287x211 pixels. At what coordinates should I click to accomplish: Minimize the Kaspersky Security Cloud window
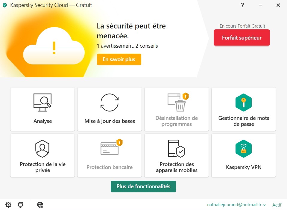tap(260, 5)
